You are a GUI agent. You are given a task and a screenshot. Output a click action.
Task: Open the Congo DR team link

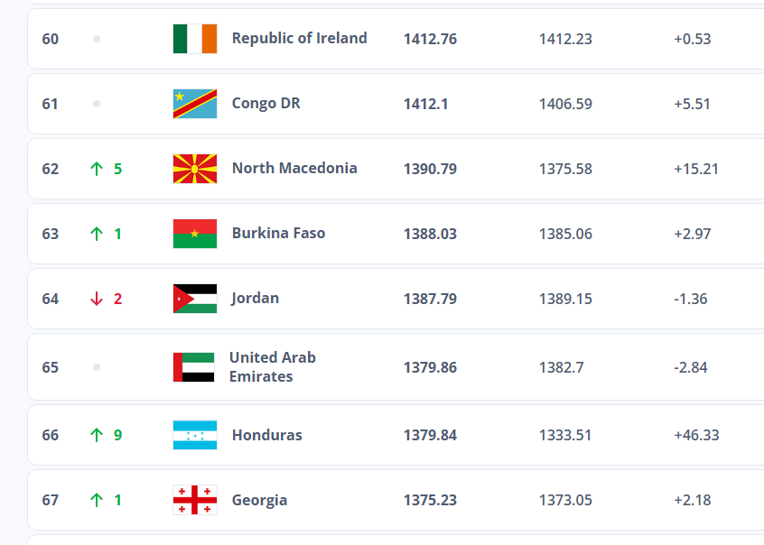(x=266, y=103)
